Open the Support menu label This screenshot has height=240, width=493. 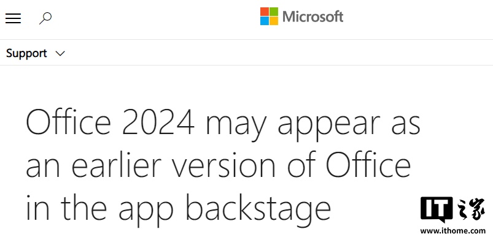tap(26, 54)
